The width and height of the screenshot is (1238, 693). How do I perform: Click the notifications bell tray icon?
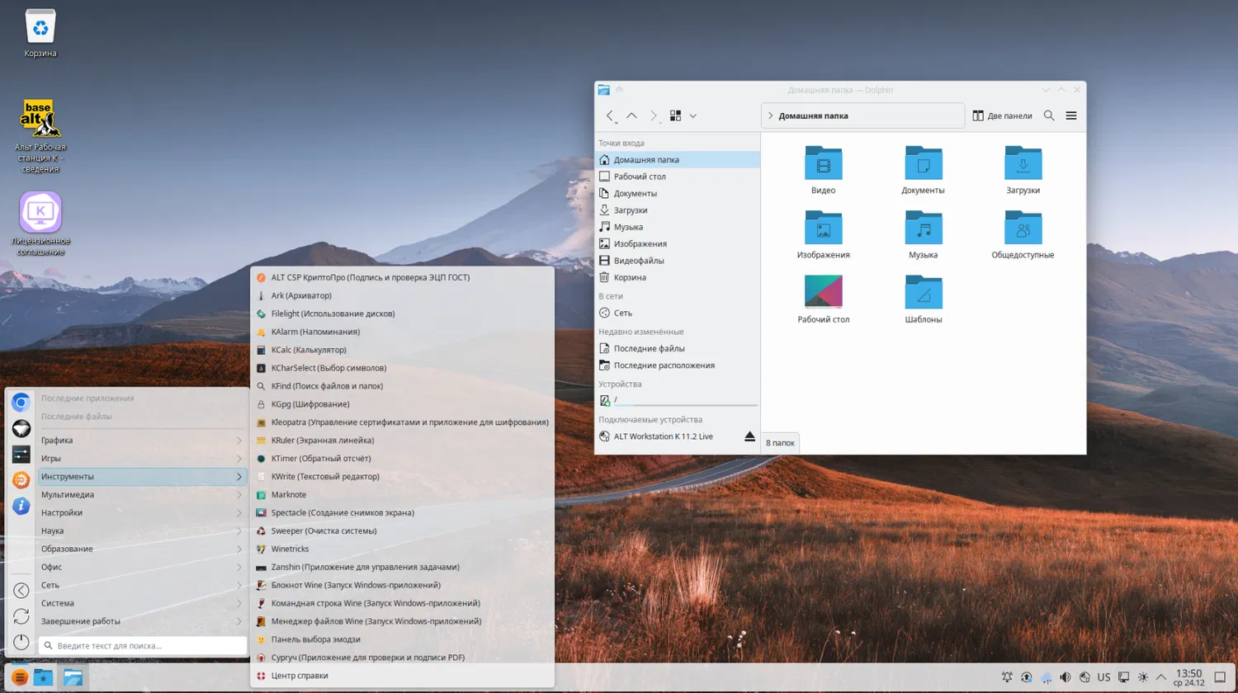click(1007, 677)
